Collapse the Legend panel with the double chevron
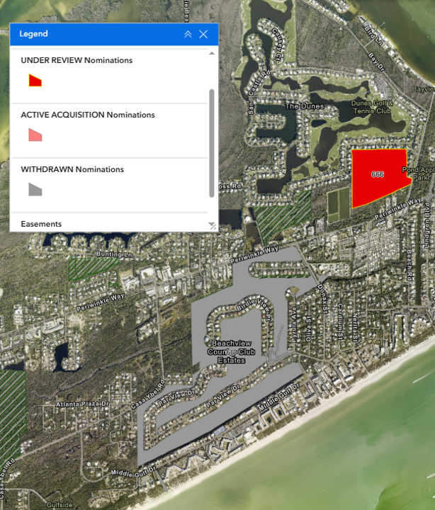Image resolution: width=435 pixels, height=510 pixels. (188, 34)
